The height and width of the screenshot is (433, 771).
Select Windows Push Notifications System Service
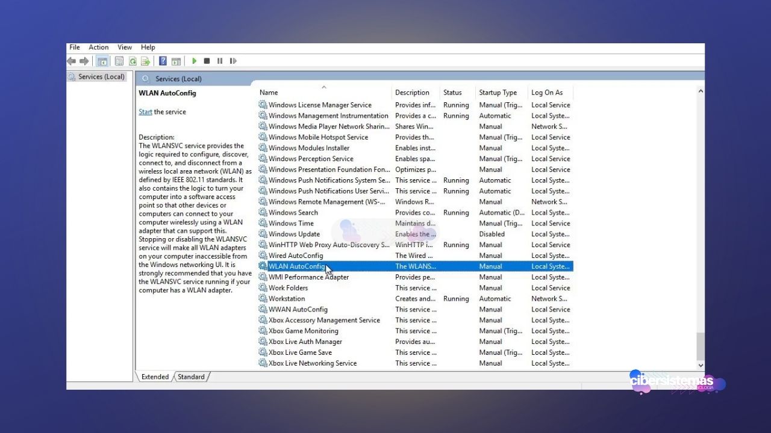click(x=415, y=180)
